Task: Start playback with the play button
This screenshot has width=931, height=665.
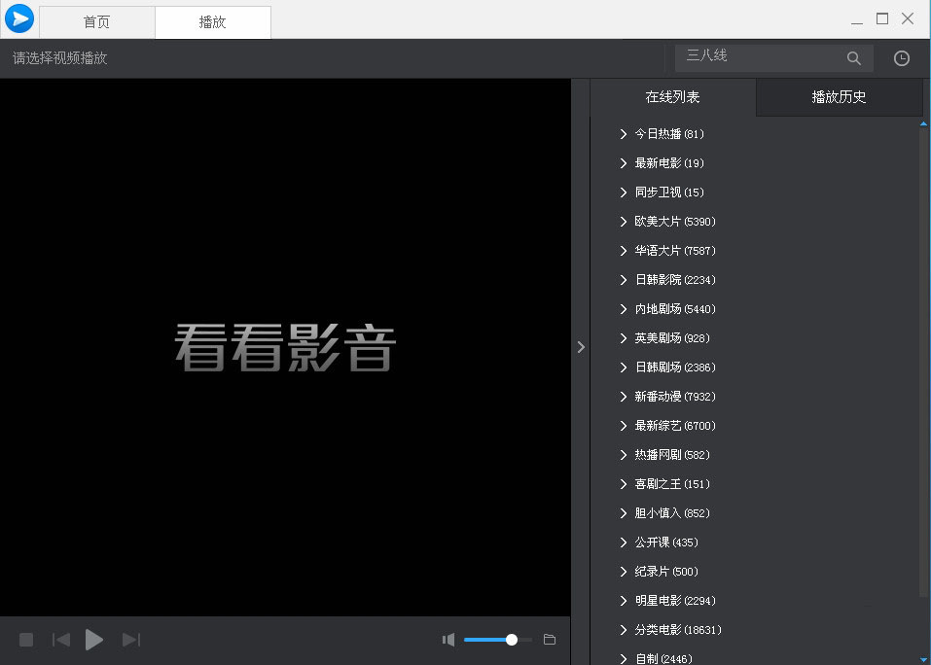Action: [93, 640]
